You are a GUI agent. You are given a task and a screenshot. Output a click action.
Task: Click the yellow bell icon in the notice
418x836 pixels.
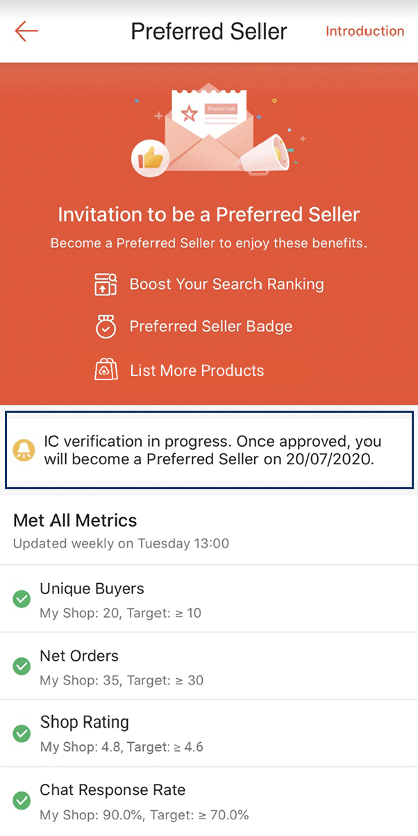pyautogui.click(x=24, y=450)
